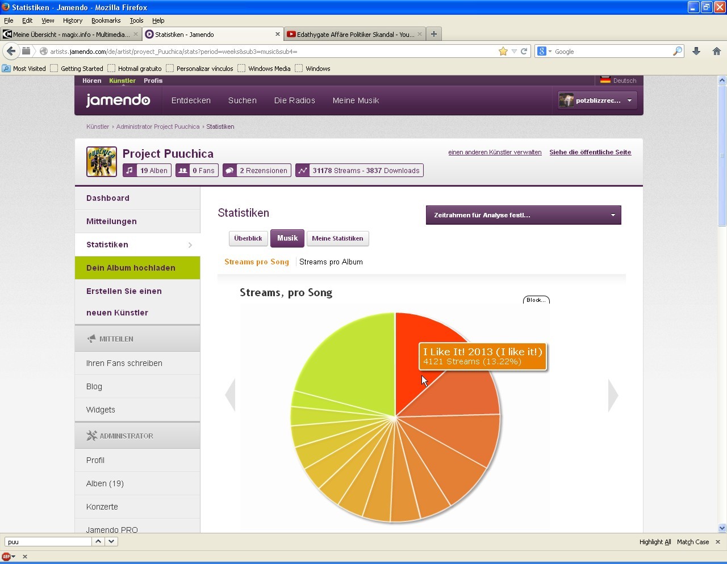Click the Dein Album hochladen button
This screenshot has width=727, height=564.
click(x=130, y=268)
